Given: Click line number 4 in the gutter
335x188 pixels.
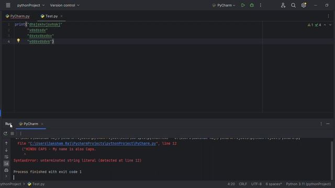Looking at the screenshot, I should tap(8, 42).
